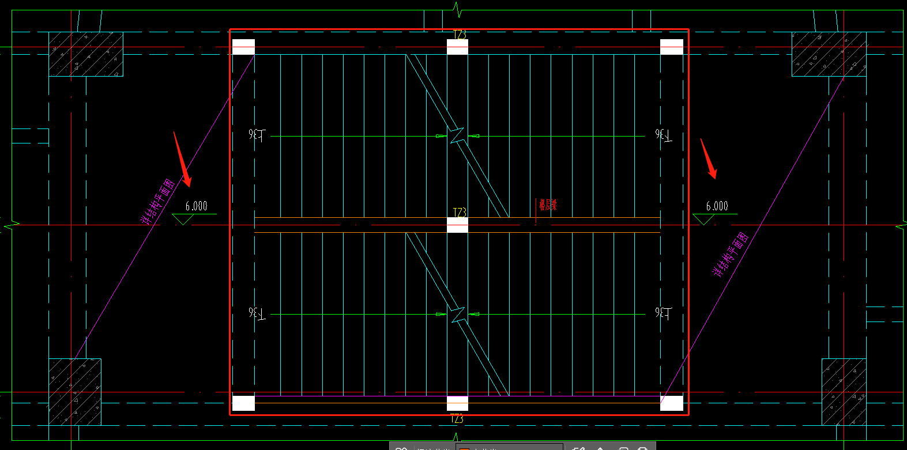Select the white column at the stairwell's top-right corner
The height and width of the screenshot is (450, 907).
(x=672, y=47)
